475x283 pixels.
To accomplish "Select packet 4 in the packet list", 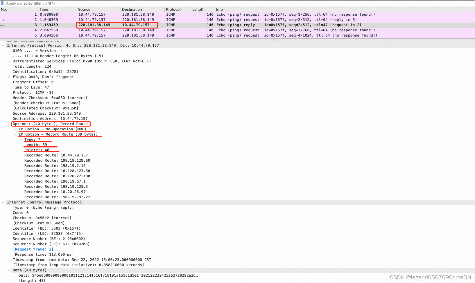I will pos(116,30).
